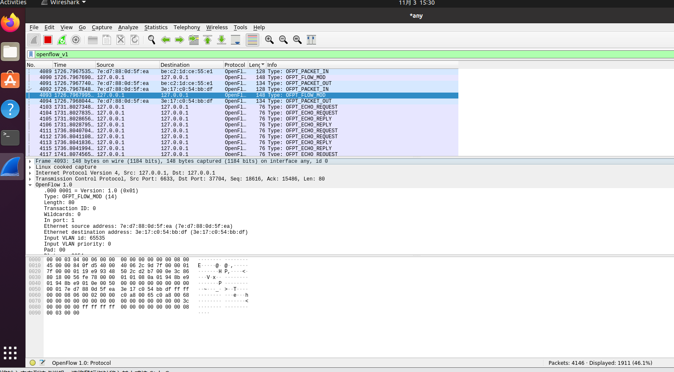Expand the Linux cooked capture section
This screenshot has width=674, height=372.
coord(30,167)
